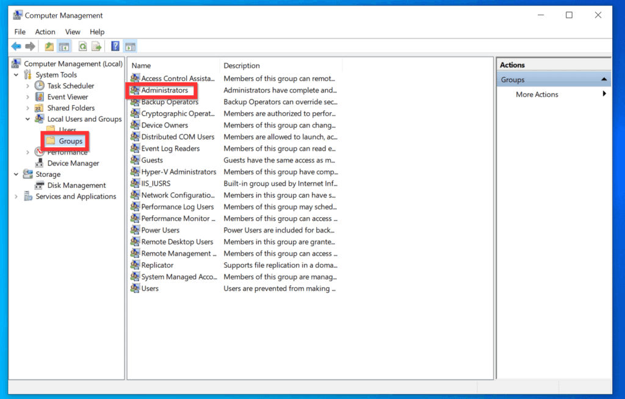The width and height of the screenshot is (625, 399).
Task: Select Disk Management in the tree
Action: coord(76,185)
